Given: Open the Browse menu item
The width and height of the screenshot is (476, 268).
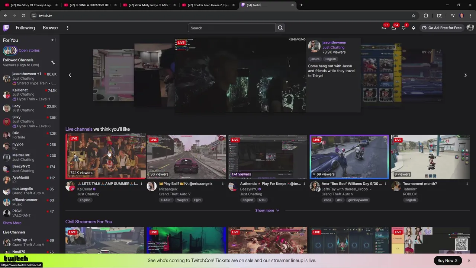Looking at the screenshot, I should coord(50,28).
